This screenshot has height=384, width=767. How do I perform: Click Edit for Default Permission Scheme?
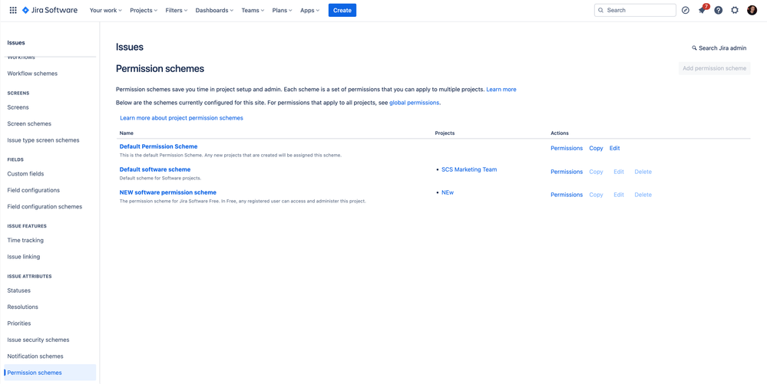[x=614, y=148]
